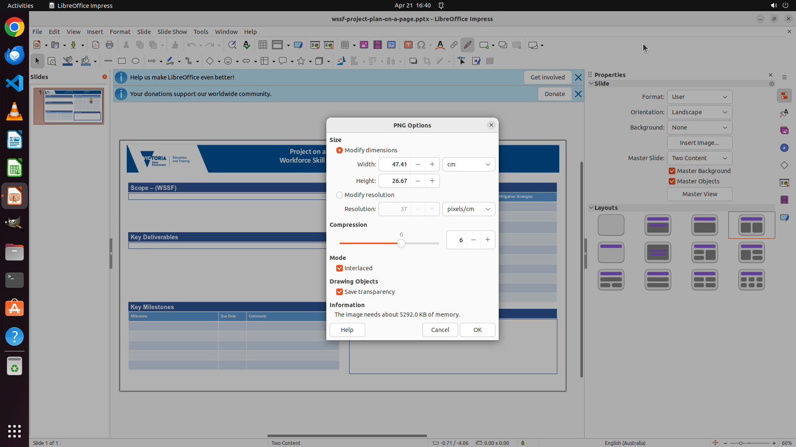Screen dimensions: 796x447
Task: Disable the Save transparency checkbox
Action: click(340, 292)
